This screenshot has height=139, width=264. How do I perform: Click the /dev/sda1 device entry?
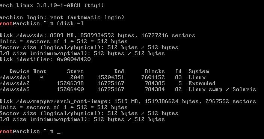point(15,78)
